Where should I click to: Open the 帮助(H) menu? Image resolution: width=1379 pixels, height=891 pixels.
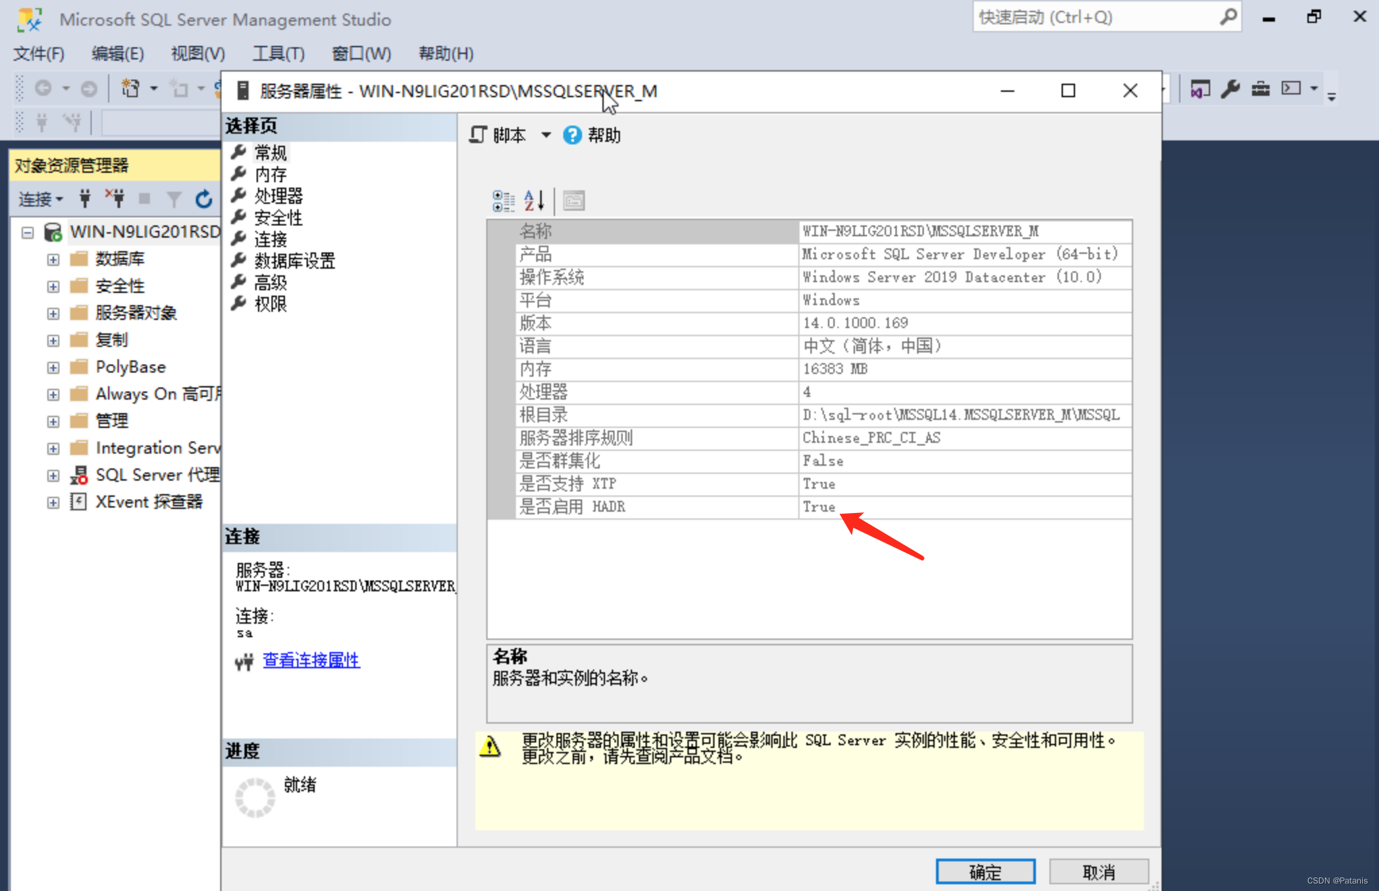(x=446, y=53)
